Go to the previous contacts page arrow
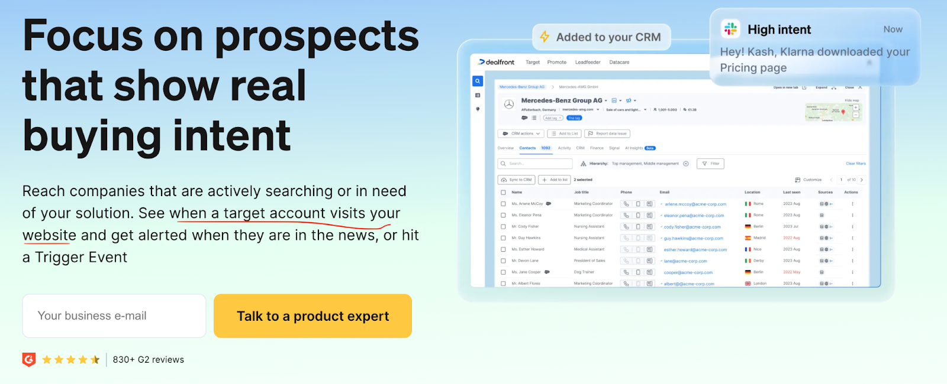 [831, 180]
